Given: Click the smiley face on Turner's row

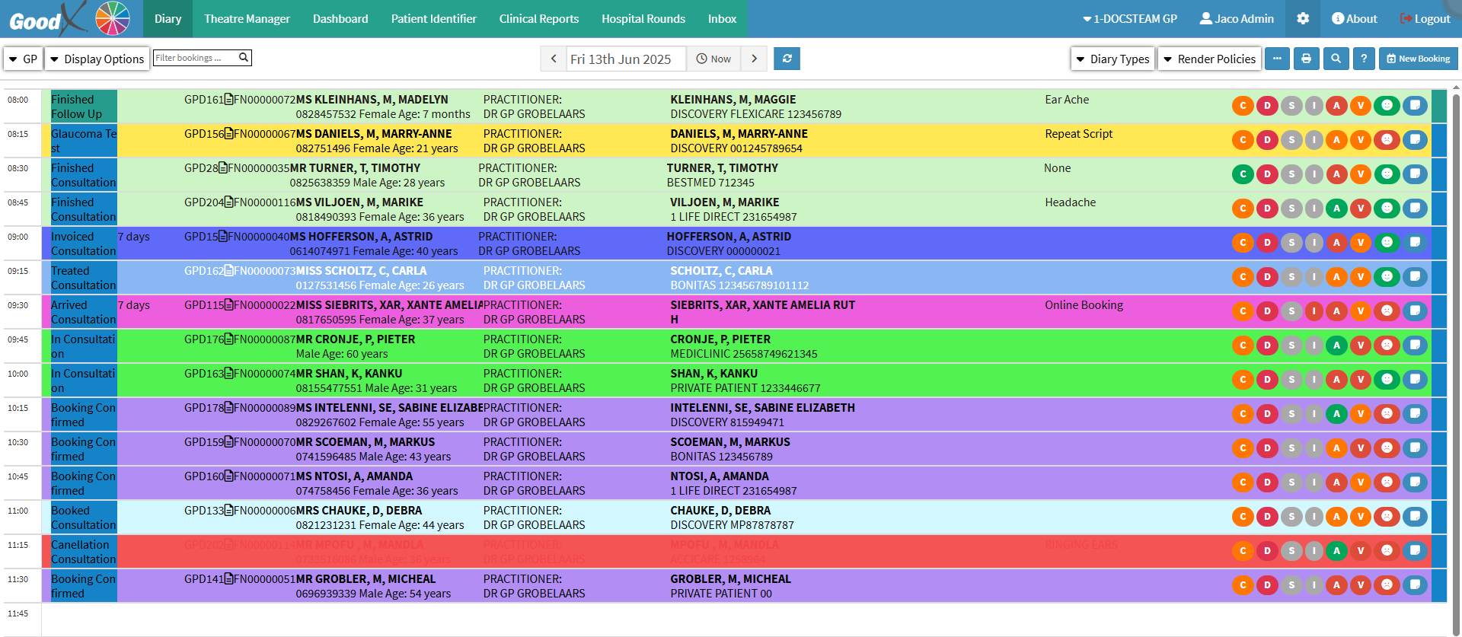Looking at the screenshot, I should click(1387, 174).
